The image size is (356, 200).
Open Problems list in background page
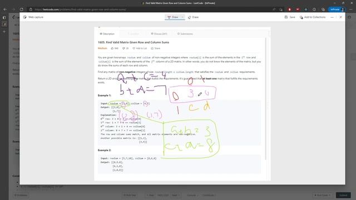point(21,195)
